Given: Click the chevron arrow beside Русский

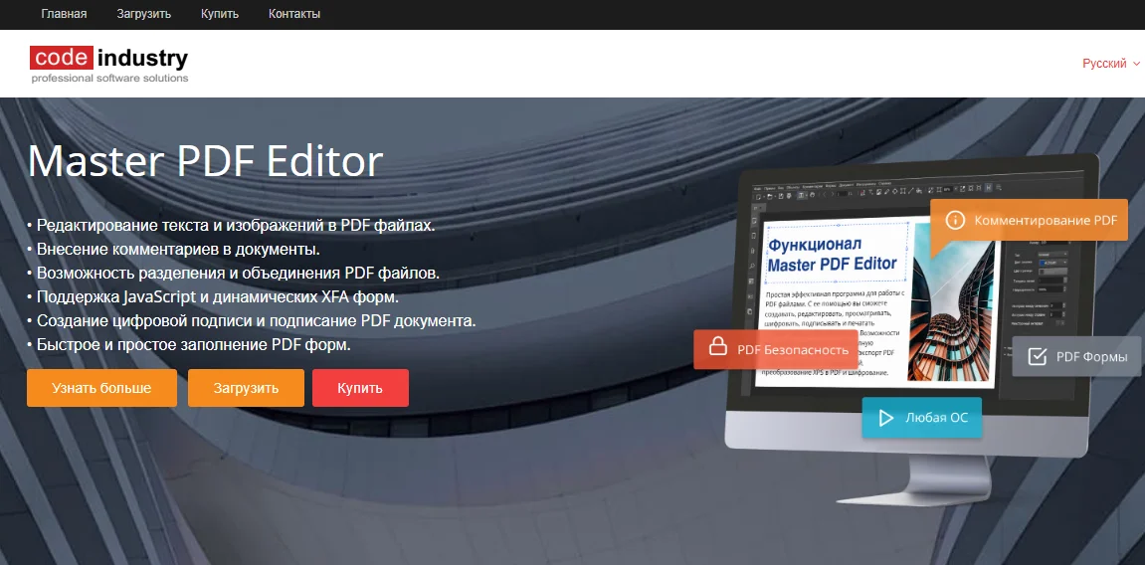Looking at the screenshot, I should point(1137,64).
